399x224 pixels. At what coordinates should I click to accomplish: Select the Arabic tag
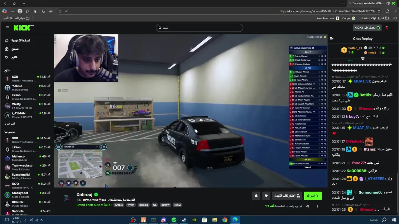tap(119, 205)
